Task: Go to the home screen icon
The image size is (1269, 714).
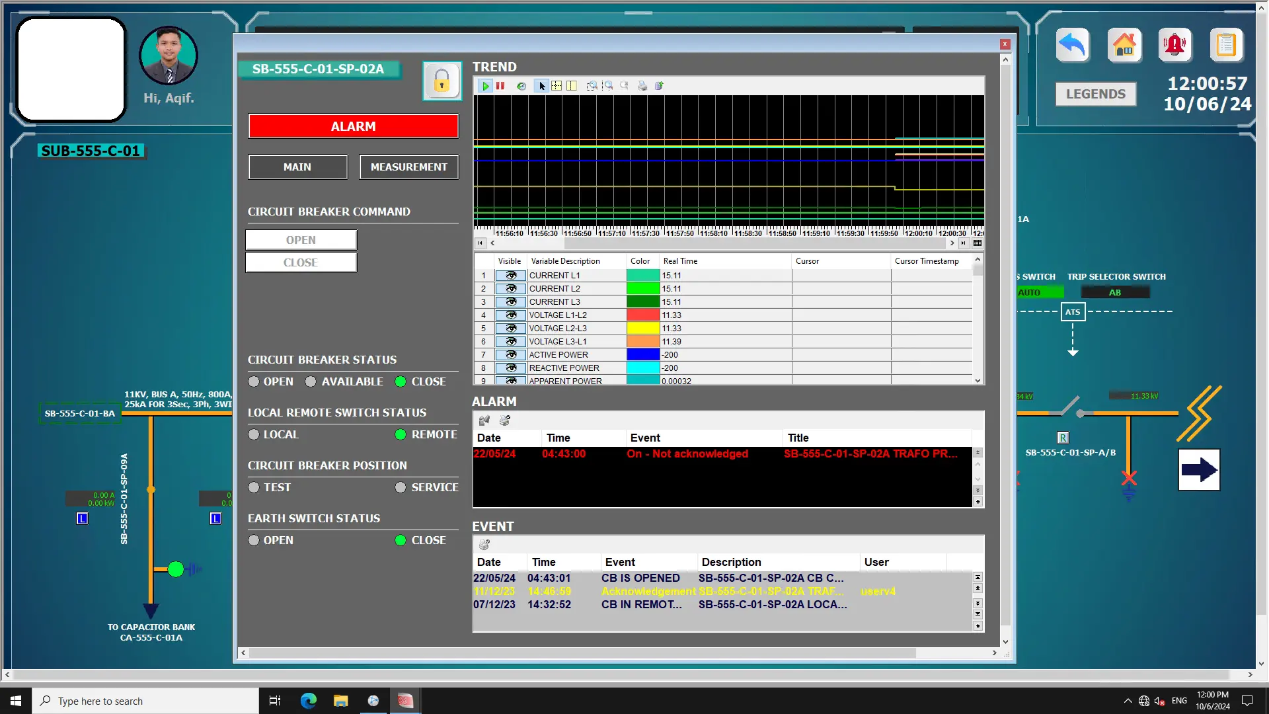Action: pos(1124,45)
